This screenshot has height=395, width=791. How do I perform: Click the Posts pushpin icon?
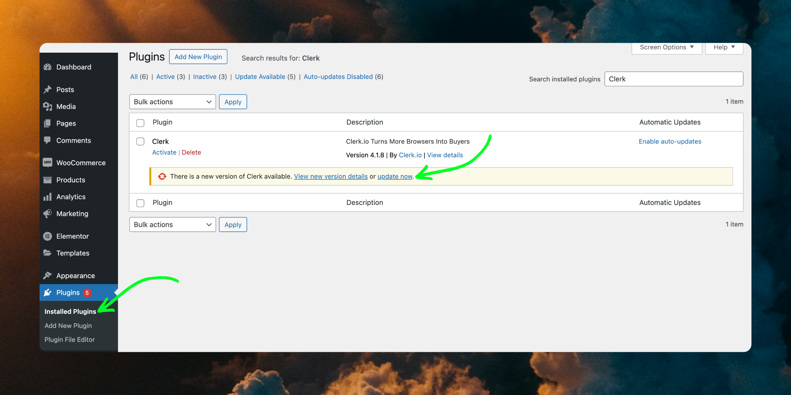(x=48, y=90)
